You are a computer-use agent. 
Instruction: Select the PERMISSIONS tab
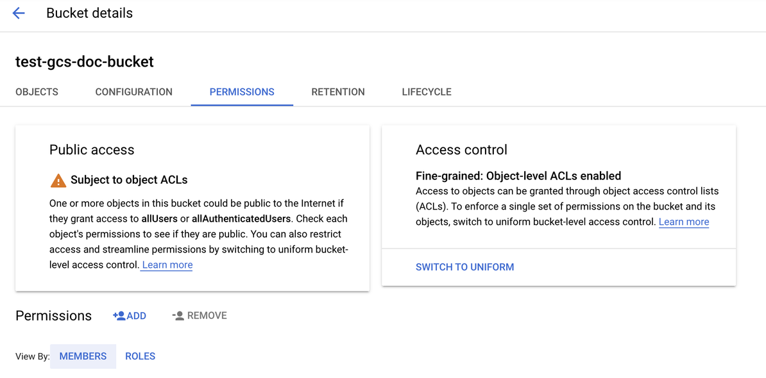[x=242, y=92]
